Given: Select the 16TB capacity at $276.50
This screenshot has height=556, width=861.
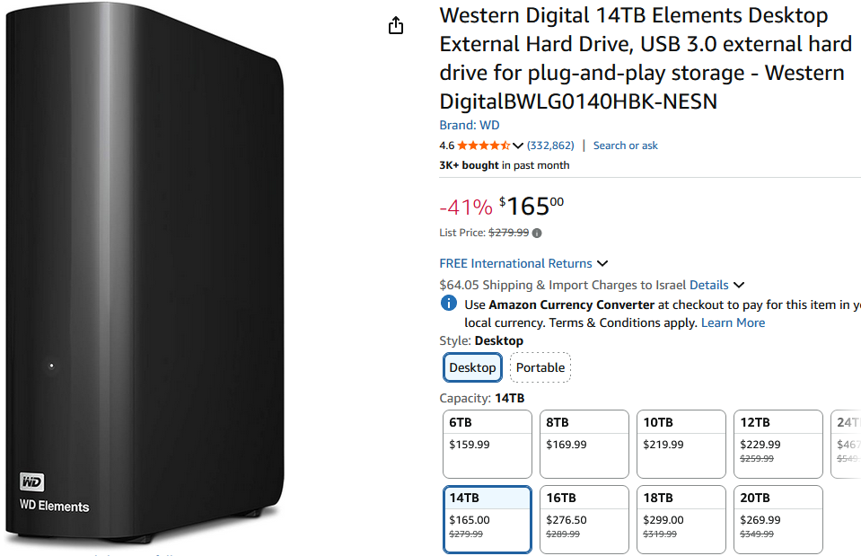Looking at the screenshot, I should (584, 519).
